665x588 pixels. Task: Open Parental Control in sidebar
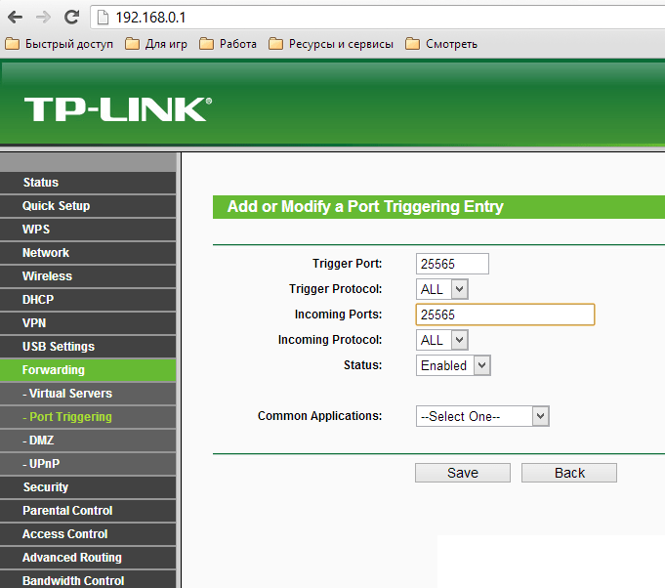[88, 511]
